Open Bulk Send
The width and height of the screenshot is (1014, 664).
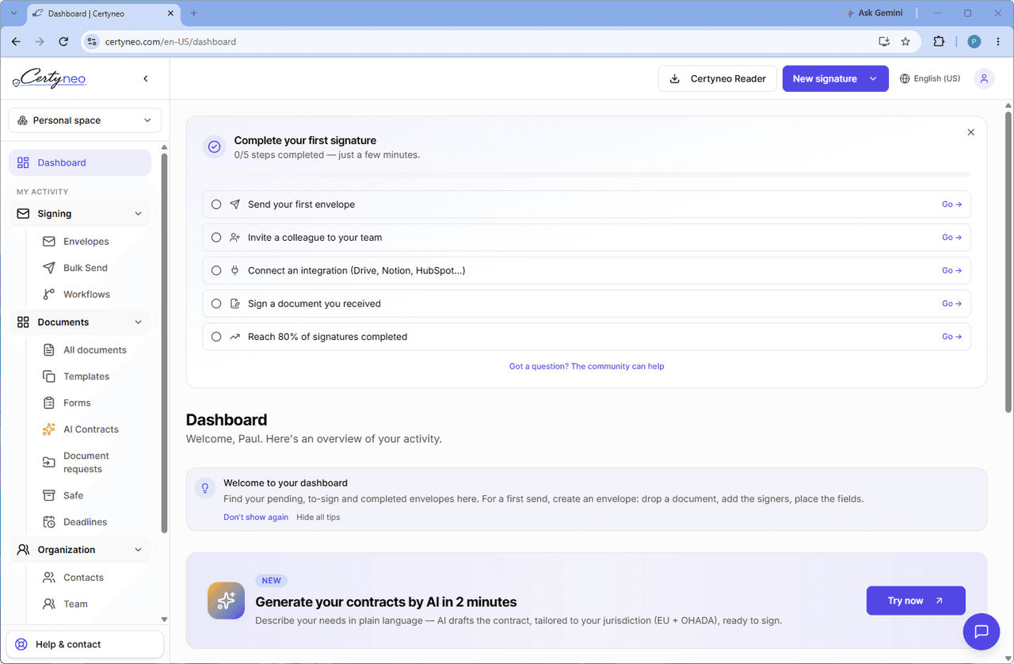[85, 268]
